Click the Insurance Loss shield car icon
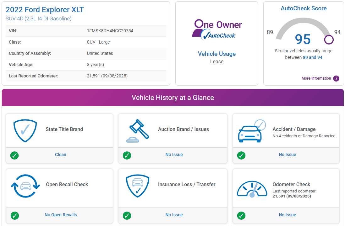The image size is (345, 226). (137, 186)
